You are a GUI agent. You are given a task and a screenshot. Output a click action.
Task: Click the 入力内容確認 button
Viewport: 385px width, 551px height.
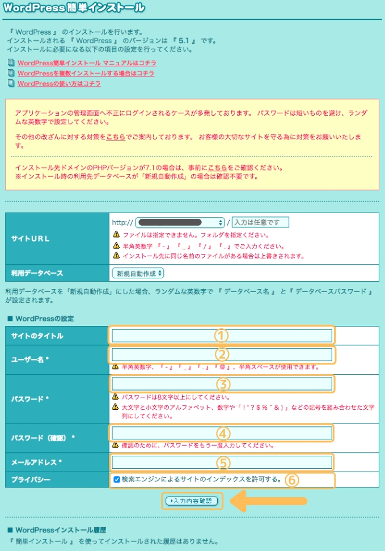(x=192, y=501)
